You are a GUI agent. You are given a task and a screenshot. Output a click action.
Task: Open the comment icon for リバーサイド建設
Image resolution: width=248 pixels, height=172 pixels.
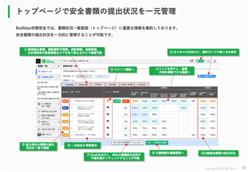click(x=108, y=135)
